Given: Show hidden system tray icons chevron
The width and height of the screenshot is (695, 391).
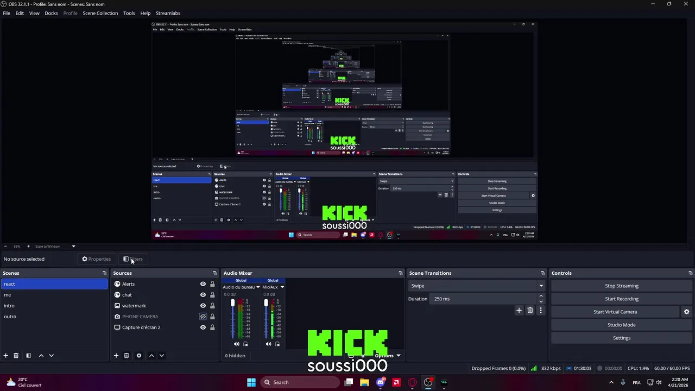Looking at the screenshot, I should tap(611, 382).
